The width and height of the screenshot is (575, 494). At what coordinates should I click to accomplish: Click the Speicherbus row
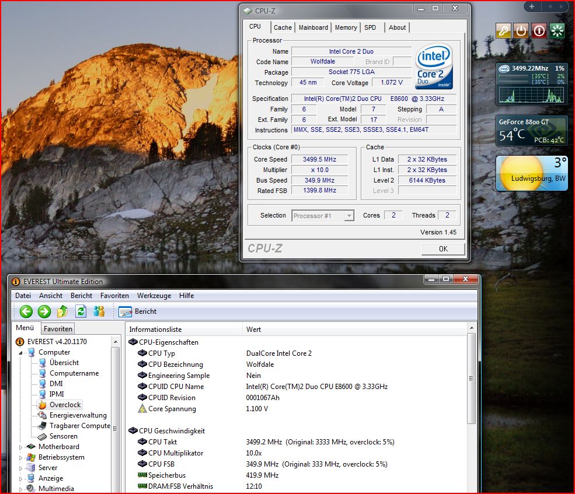[x=297, y=475]
